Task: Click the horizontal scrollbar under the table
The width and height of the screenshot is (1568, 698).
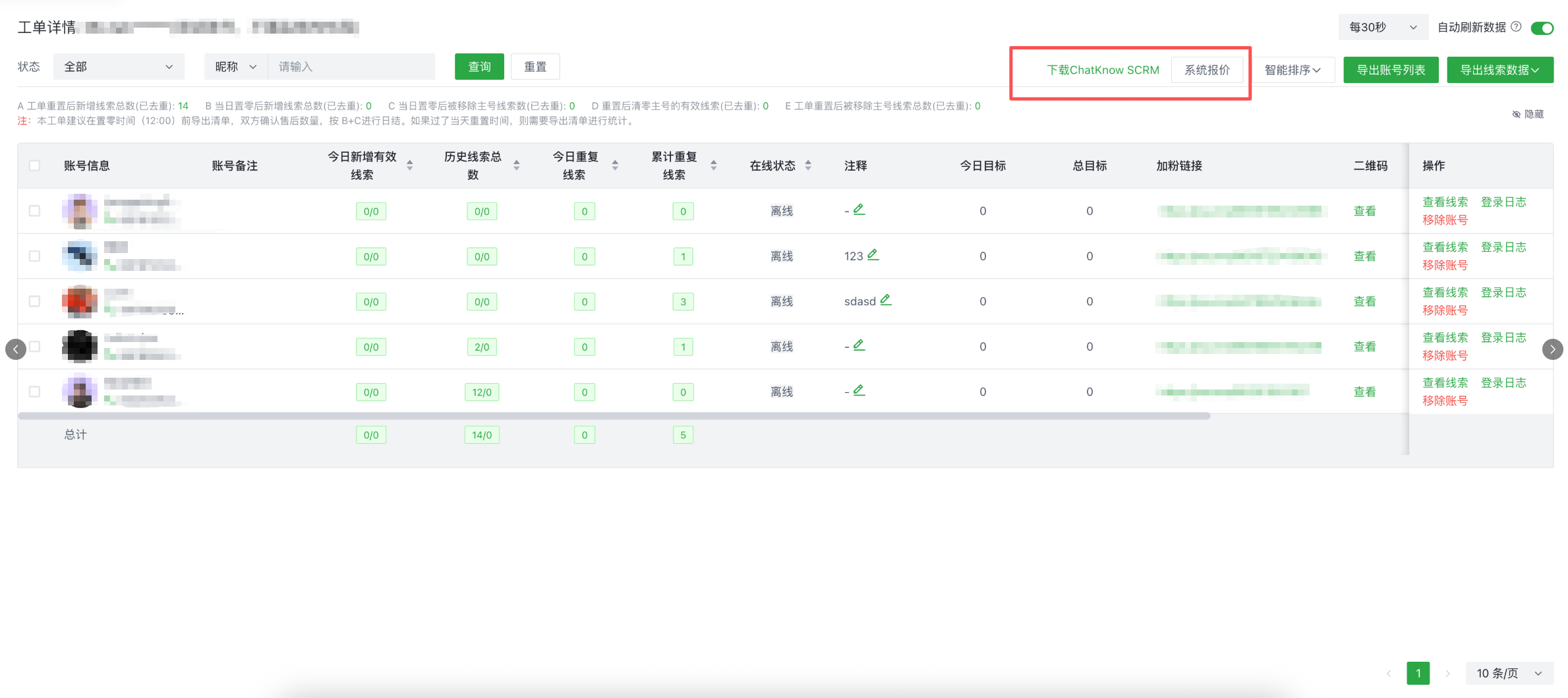Action: (x=613, y=416)
